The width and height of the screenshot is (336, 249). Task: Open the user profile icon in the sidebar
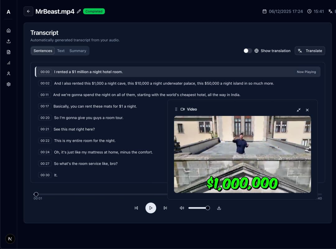(9, 73)
